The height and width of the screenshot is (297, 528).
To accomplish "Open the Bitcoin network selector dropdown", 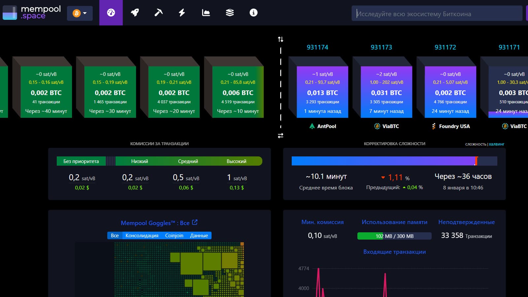I will pos(80,14).
